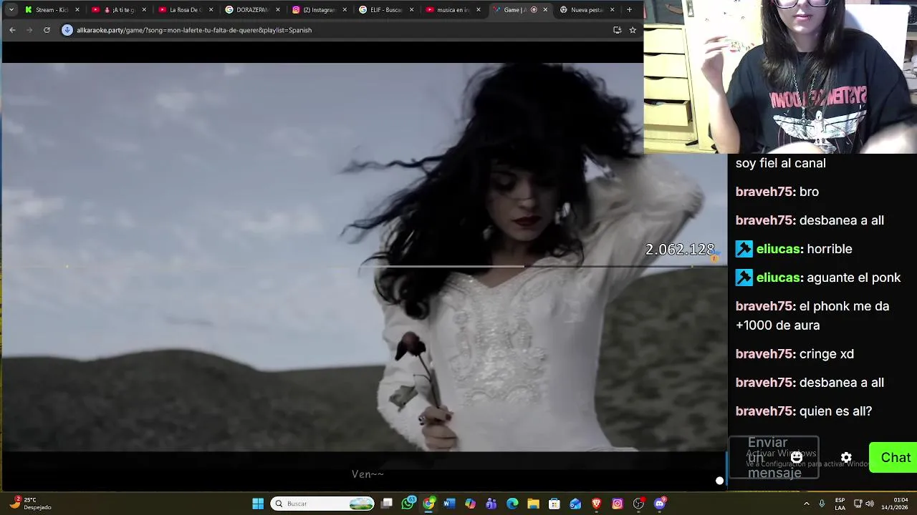Click the microphone tray icon
This screenshot has height=515, width=917.
822,504
